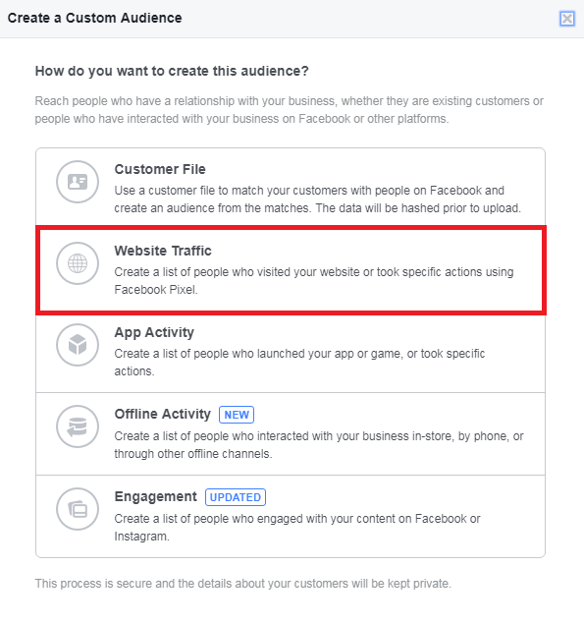Close the Create a Custom Audience dialog

[567, 19]
